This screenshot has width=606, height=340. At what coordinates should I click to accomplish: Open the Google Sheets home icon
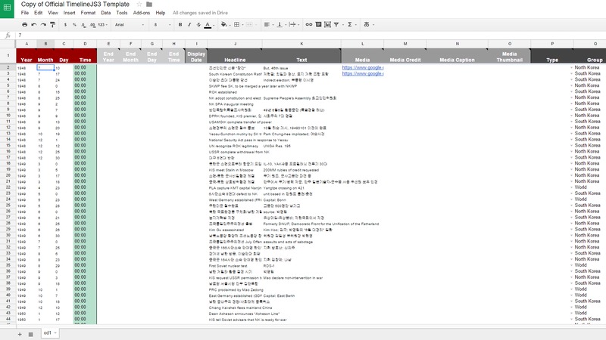point(7,8)
